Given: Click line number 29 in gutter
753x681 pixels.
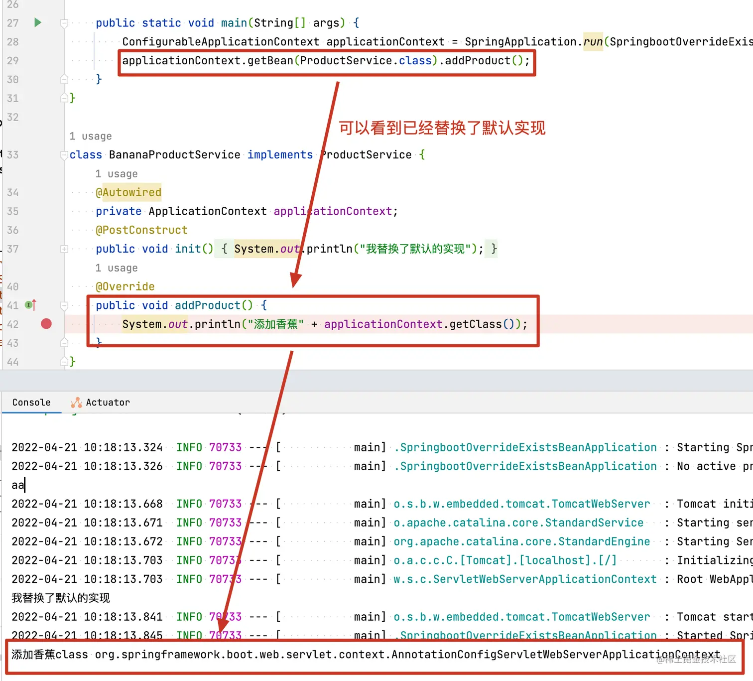Looking at the screenshot, I should point(13,60).
